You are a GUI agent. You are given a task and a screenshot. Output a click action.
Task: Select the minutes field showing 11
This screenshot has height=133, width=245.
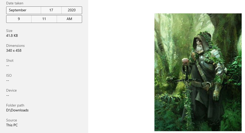coord(44,19)
